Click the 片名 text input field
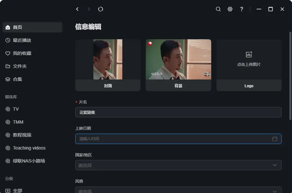This screenshot has width=292, height=193. point(178,112)
